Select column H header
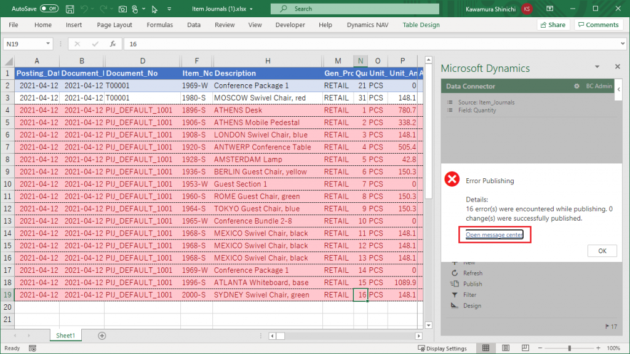The width and height of the screenshot is (630, 354). pyautogui.click(x=268, y=61)
